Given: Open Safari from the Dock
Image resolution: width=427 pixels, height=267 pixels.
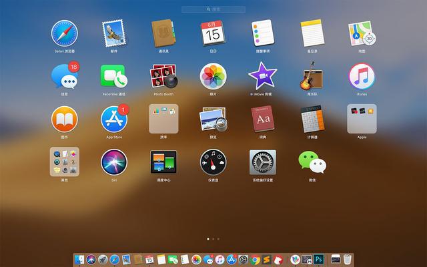Looking at the screenshot, I should click(x=115, y=260).
